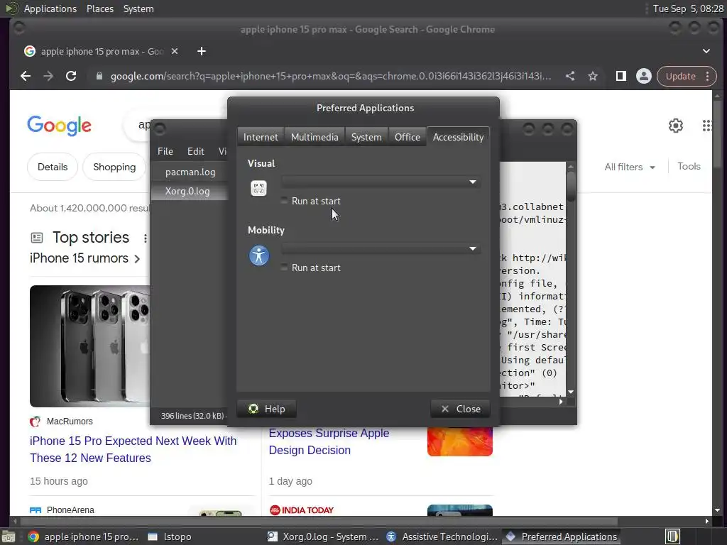Viewport: 727px width, 545px height.
Task: Click the India Today source logo
Action: [x=301, y=510]
